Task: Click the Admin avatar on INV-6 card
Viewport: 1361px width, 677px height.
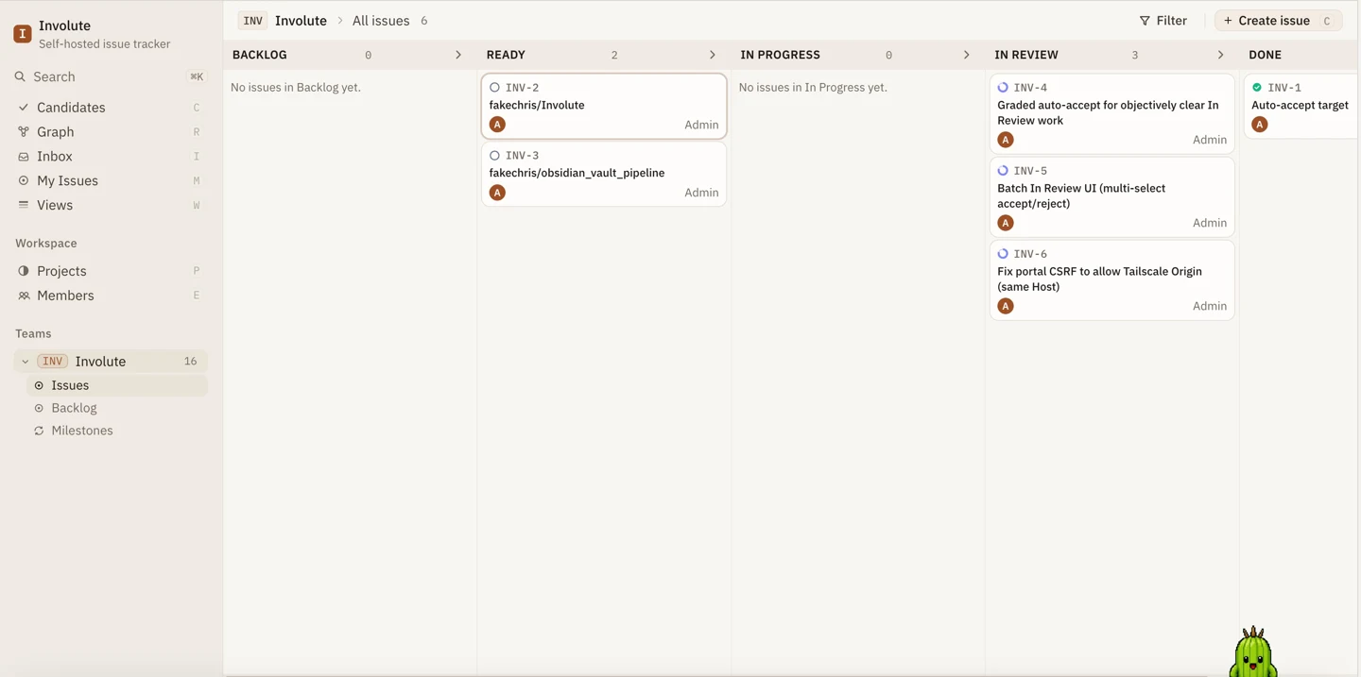Action: [x=1006, y=306]
